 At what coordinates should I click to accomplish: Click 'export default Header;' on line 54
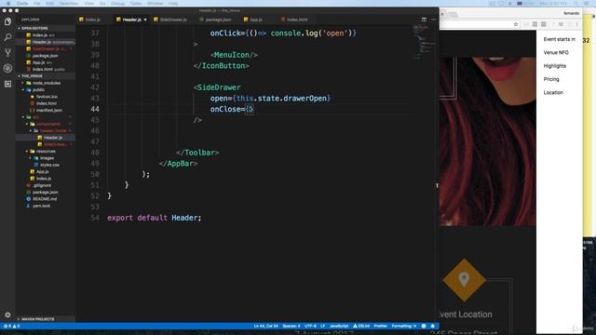(154, 218)
